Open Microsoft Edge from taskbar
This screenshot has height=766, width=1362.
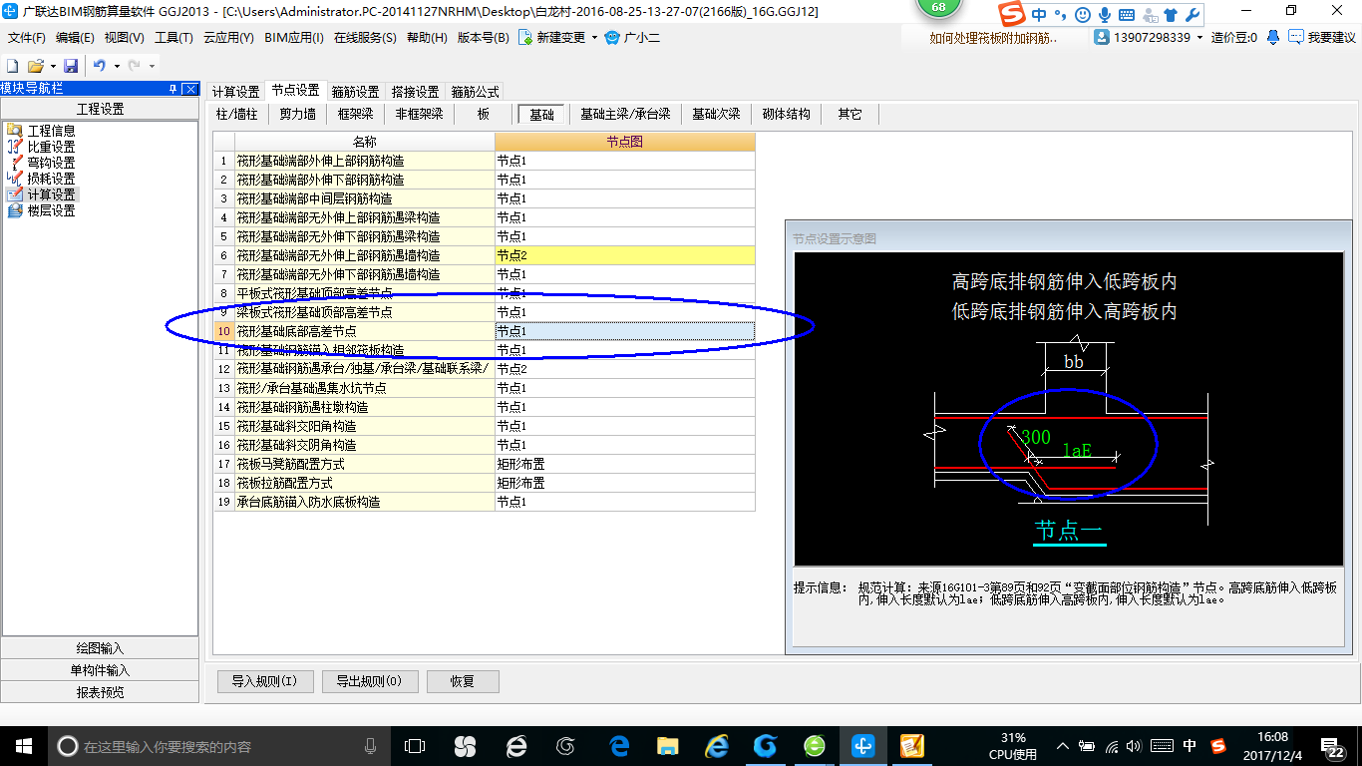pos(619,746)
